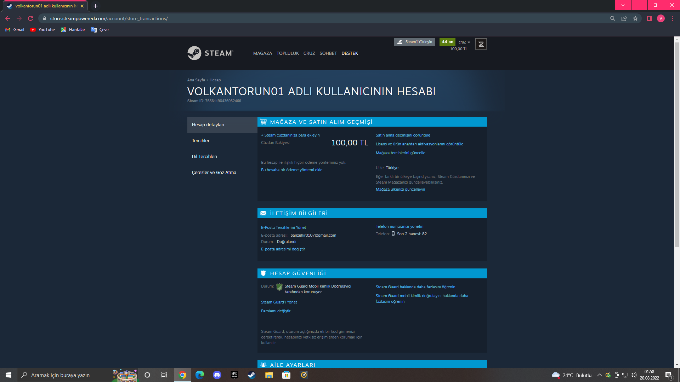This screenshot has width=680, height=382.
Task: Open a new browser tab
Action: tap(96, 6)
